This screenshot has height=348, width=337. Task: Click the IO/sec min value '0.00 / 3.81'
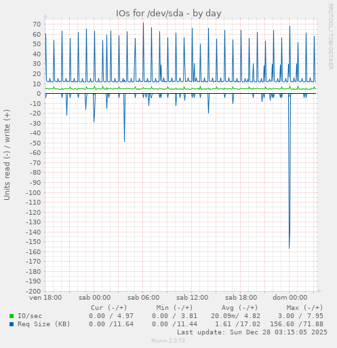point(174,316)
